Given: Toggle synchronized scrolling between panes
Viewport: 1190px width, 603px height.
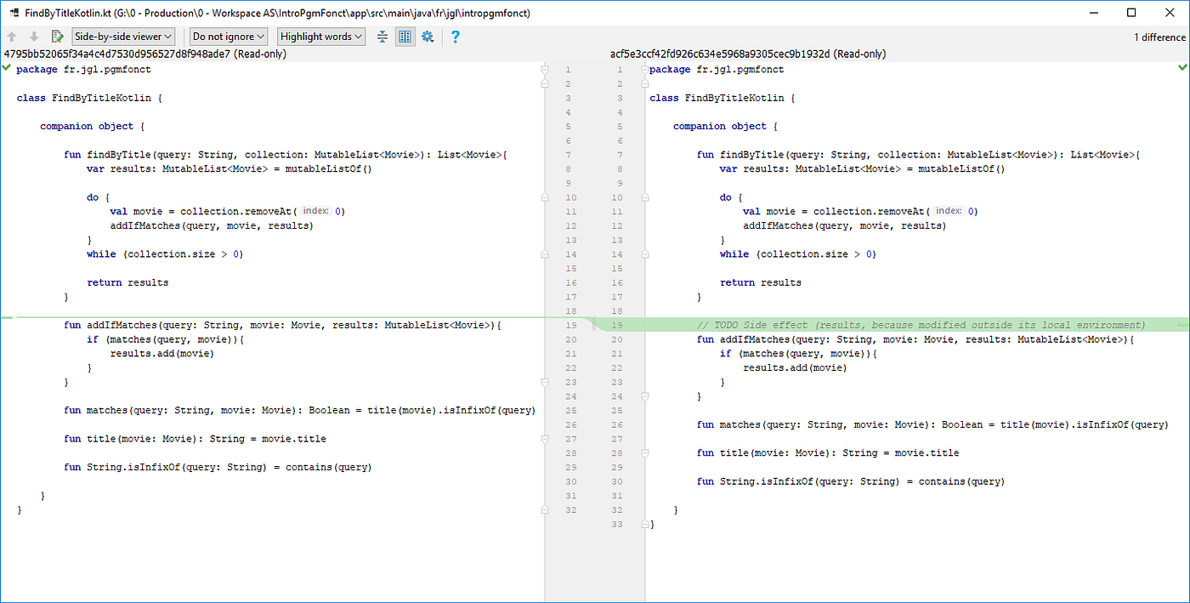Looking at the screenshot, I should (405, 36).
